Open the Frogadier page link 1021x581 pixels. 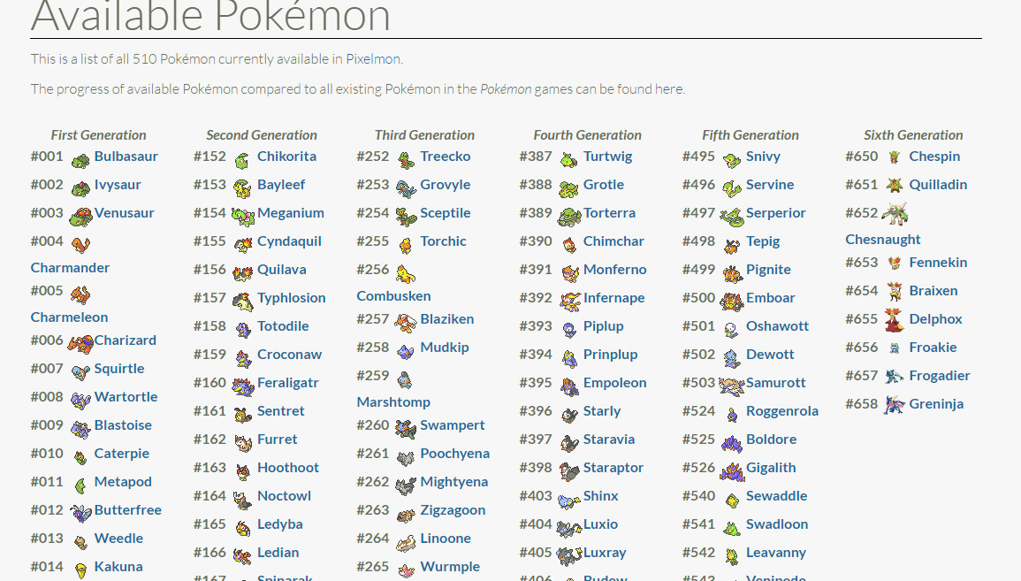(940, 376)
